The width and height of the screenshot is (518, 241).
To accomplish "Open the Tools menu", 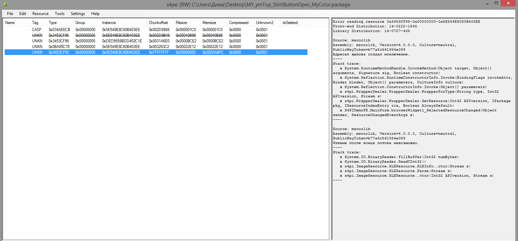I will coord(59,14).
